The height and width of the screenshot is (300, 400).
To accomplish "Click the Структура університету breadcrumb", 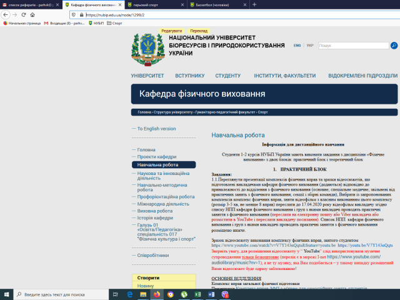I will [x=173, y=112].
